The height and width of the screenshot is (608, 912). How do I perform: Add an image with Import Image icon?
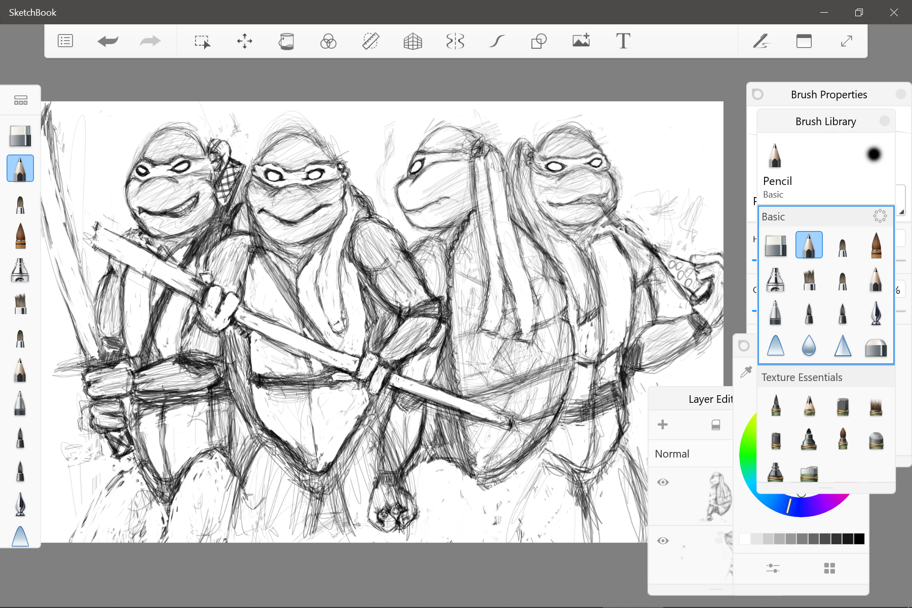coord(581,41)
